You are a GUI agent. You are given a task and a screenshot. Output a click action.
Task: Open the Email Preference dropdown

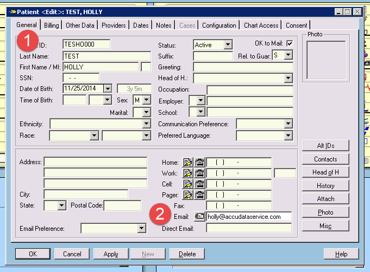[141, 229]
